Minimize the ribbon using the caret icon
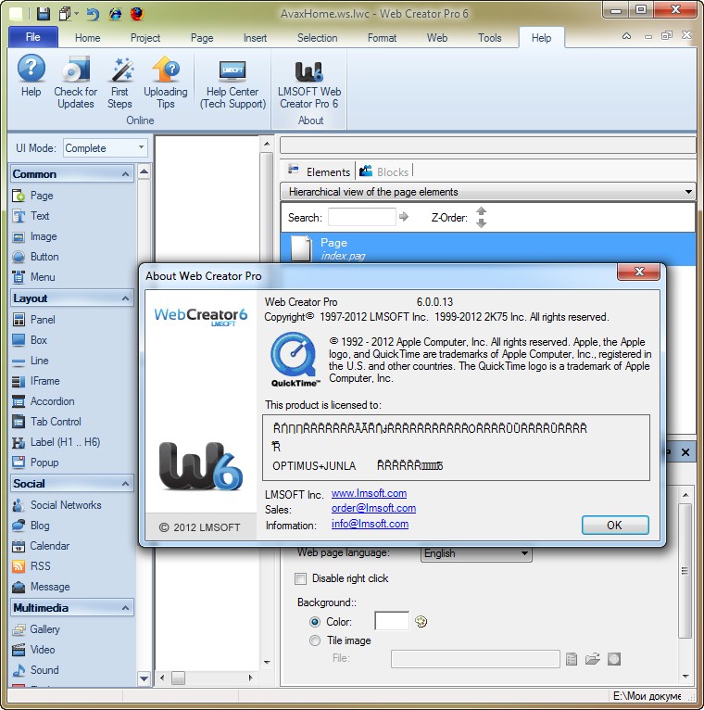Viewport: 704px width, 710px height. point(626,36)
